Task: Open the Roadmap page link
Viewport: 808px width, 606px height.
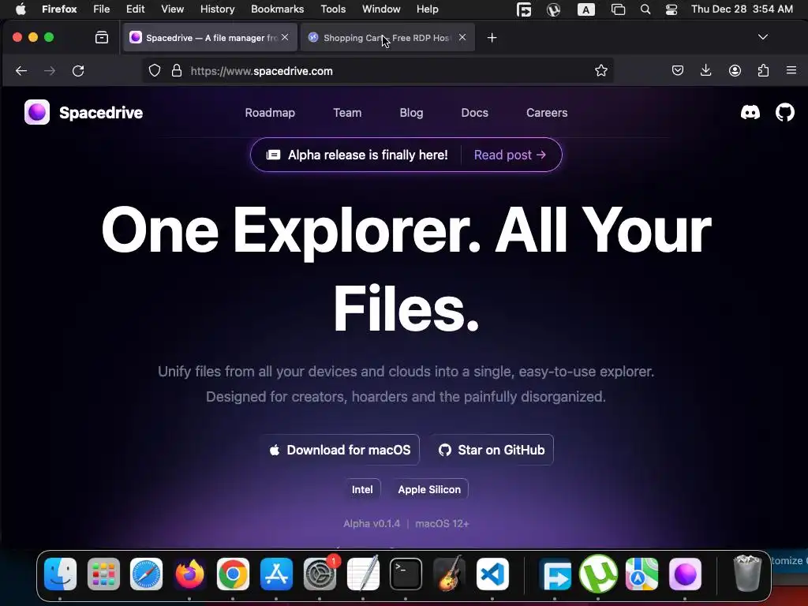Action: click(270, 113)
